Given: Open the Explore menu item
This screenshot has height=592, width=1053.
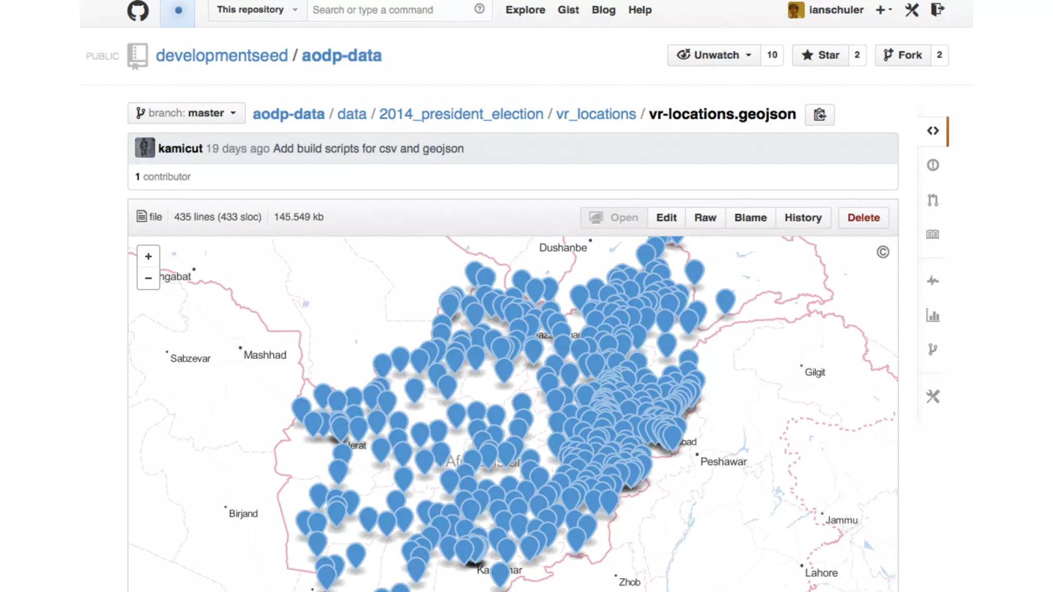Looking at the screenshot, I should (x=525, y=10).
